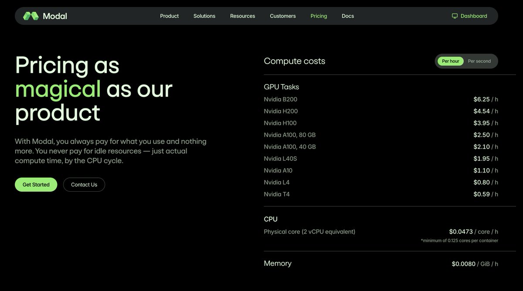
Task: Click the $0.0473 / core / h price
Action: (474, 232)
